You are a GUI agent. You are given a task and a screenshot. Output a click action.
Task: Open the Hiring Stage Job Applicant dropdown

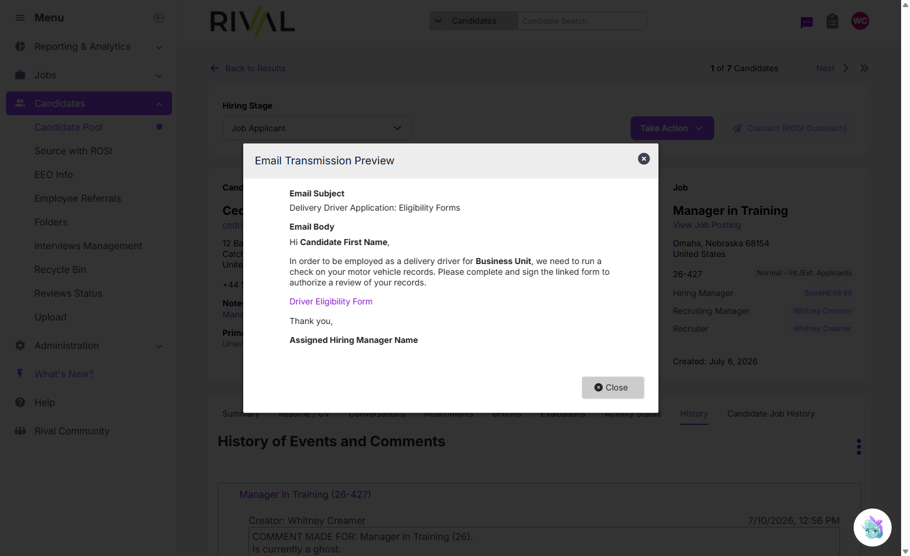click(317, 128)
